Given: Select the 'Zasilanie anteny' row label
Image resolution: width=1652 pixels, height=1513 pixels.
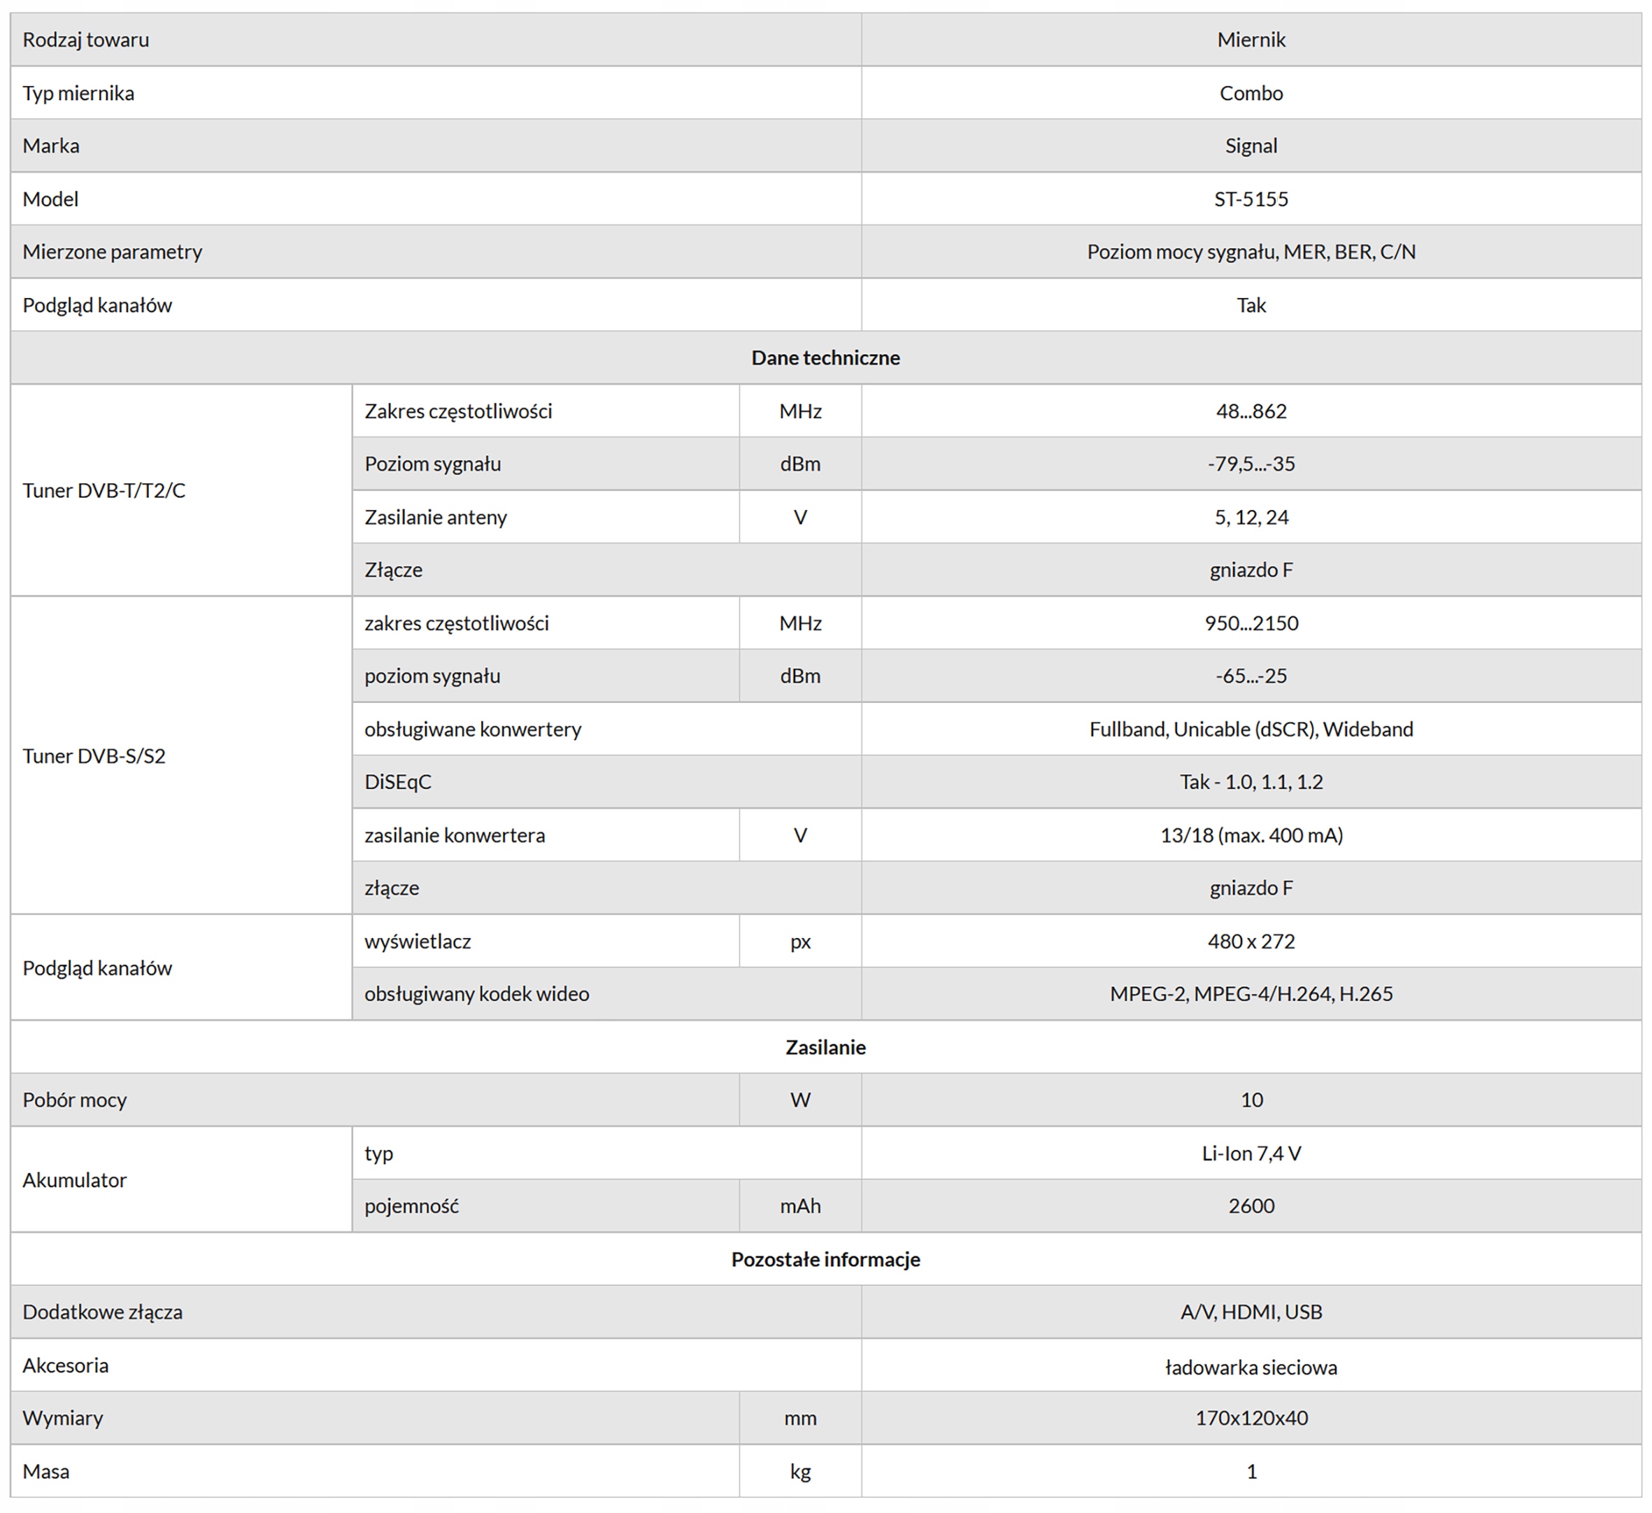Looking at the screenshot, I should pyautogui.click(x=435, y=517).
